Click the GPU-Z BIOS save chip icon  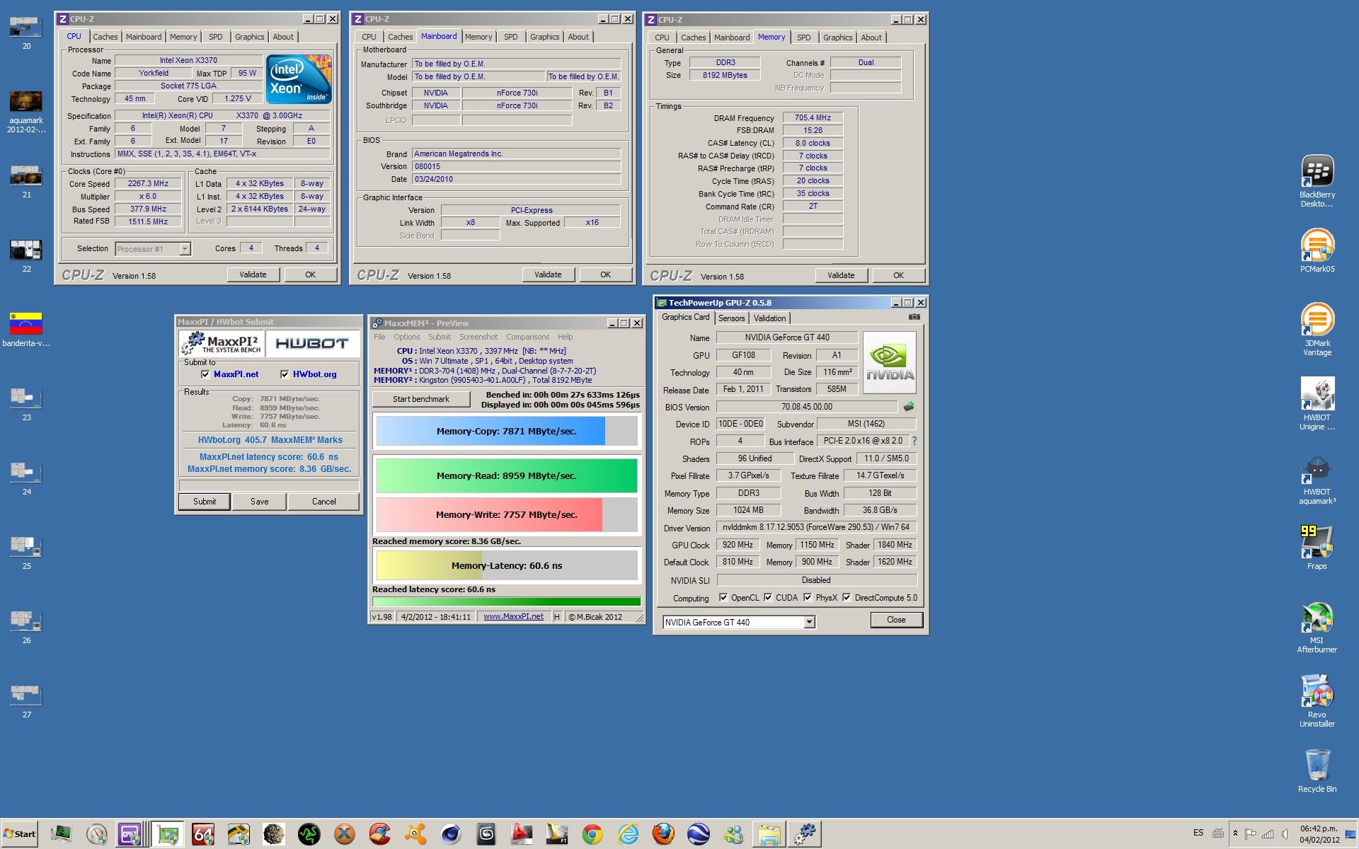pos(909,407)
